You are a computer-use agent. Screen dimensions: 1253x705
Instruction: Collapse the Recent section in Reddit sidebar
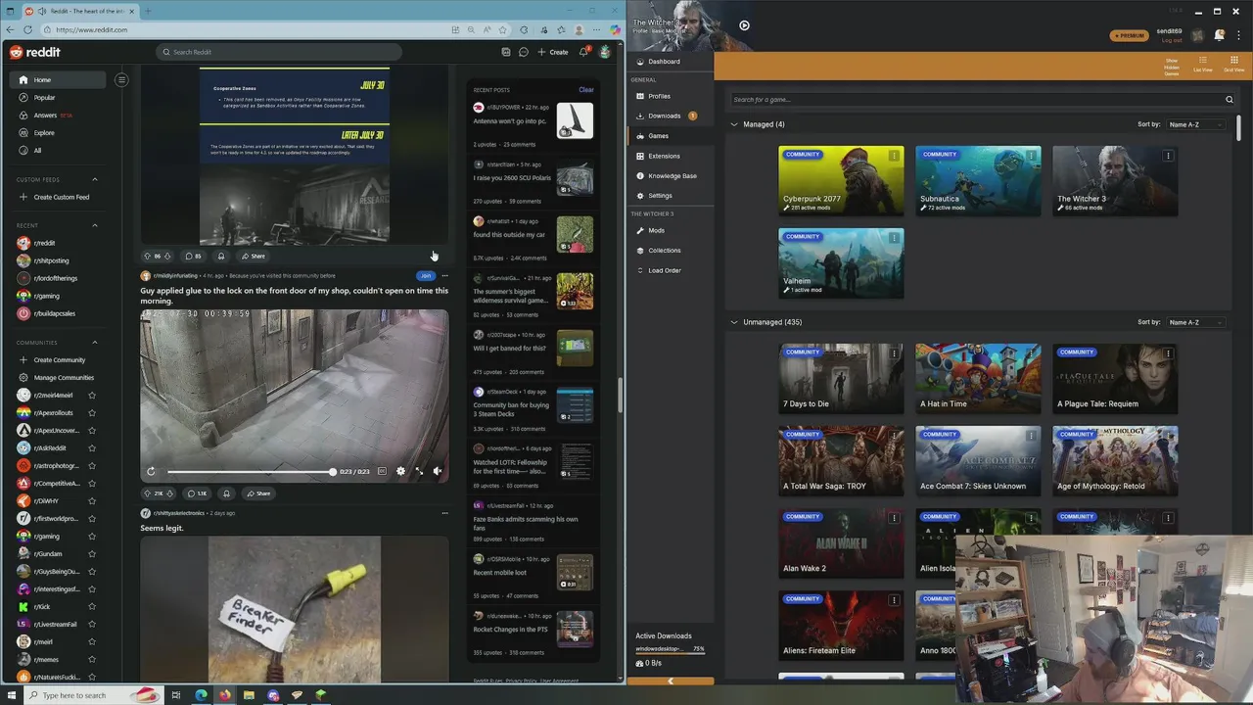point(95,225)
